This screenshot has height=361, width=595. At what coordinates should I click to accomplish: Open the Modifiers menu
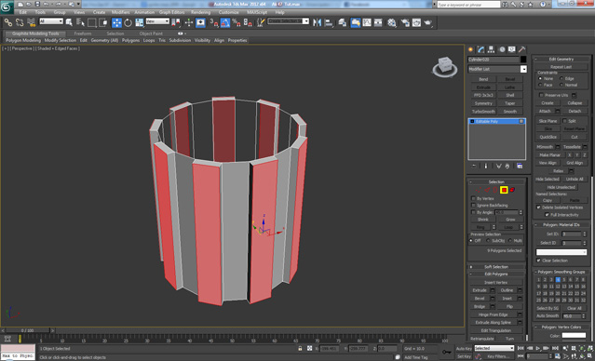point(121,12)
